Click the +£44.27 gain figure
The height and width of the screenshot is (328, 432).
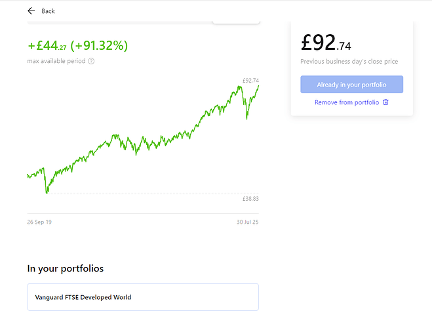point(47,46)
